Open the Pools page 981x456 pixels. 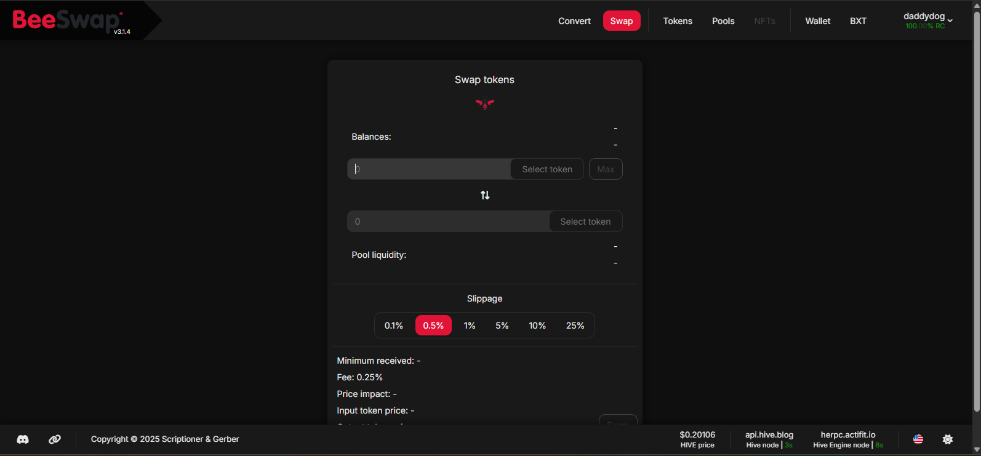coord(723,21)
